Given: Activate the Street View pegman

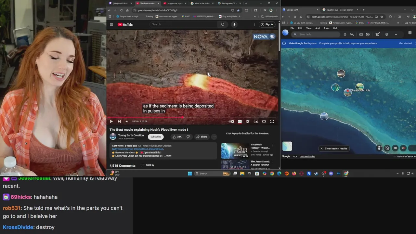Looking at the screenshot, I should click(x=379, y=148).
